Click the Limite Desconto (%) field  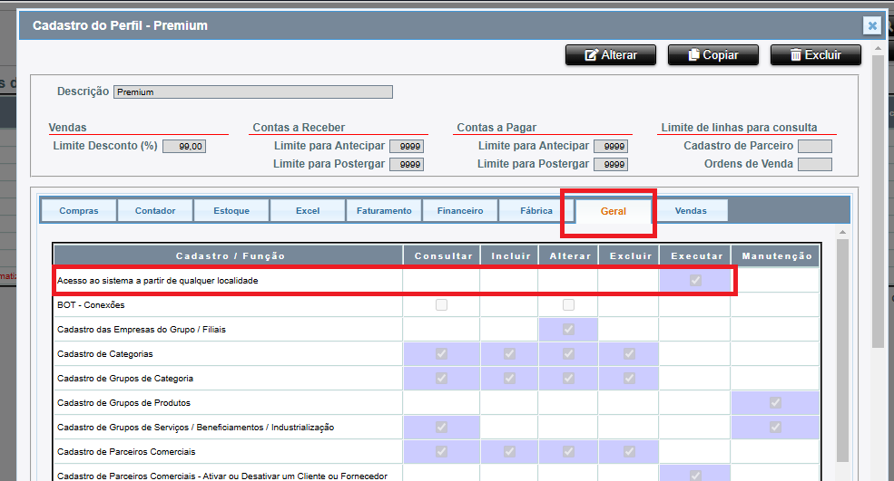(x=184, y=146)
